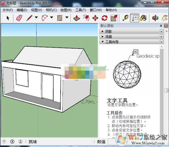
Task: Click the 就绪 status text
Action: pos(33,142)
